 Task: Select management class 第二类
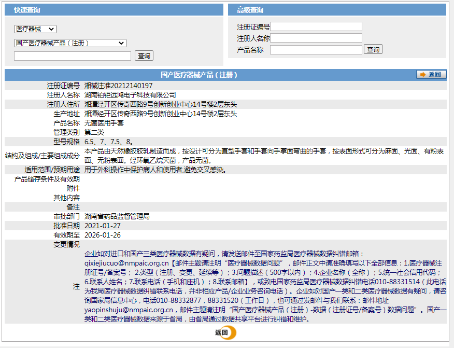point(94,132)
